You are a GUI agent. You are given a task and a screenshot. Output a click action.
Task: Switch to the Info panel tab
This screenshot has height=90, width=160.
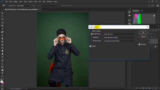pos(142,11)
